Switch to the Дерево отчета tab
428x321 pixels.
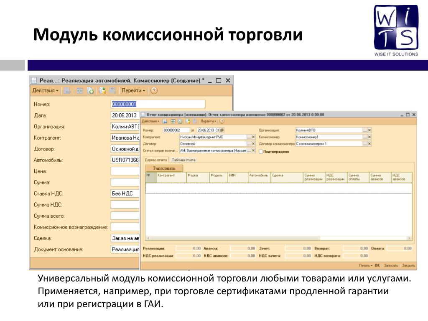(156, 160)
